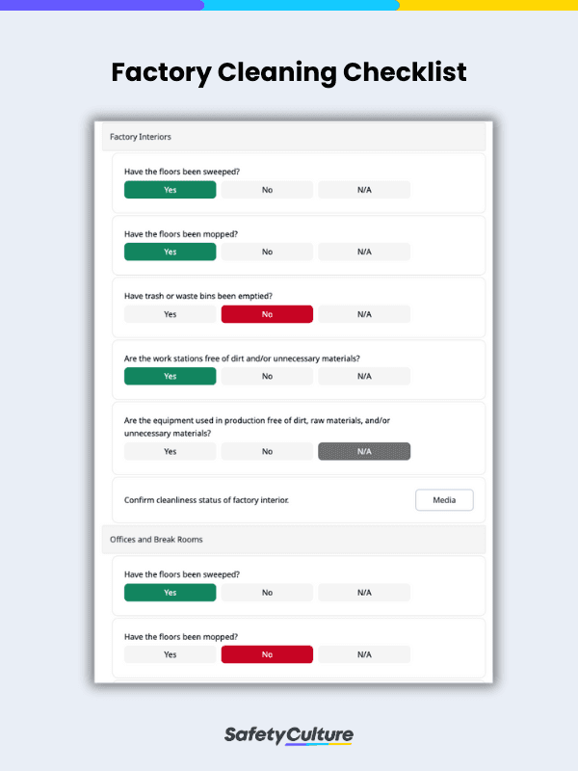
Task: Toggle the selected N/A on equipment question
Action: pos(364,451)
